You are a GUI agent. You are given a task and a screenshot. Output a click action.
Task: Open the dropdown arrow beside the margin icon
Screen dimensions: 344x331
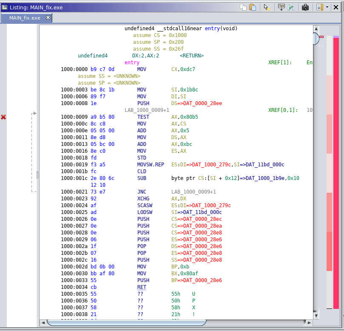tap(327, 7)
